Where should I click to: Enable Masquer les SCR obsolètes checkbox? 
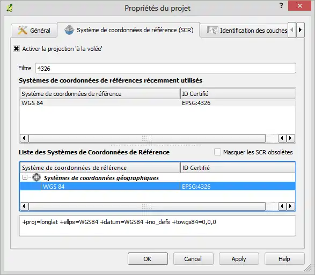point(217,152)
